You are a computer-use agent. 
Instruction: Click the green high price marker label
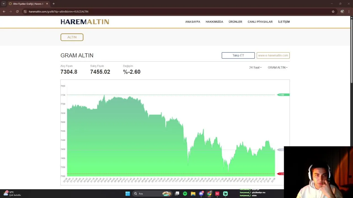[x=283, y=95]
